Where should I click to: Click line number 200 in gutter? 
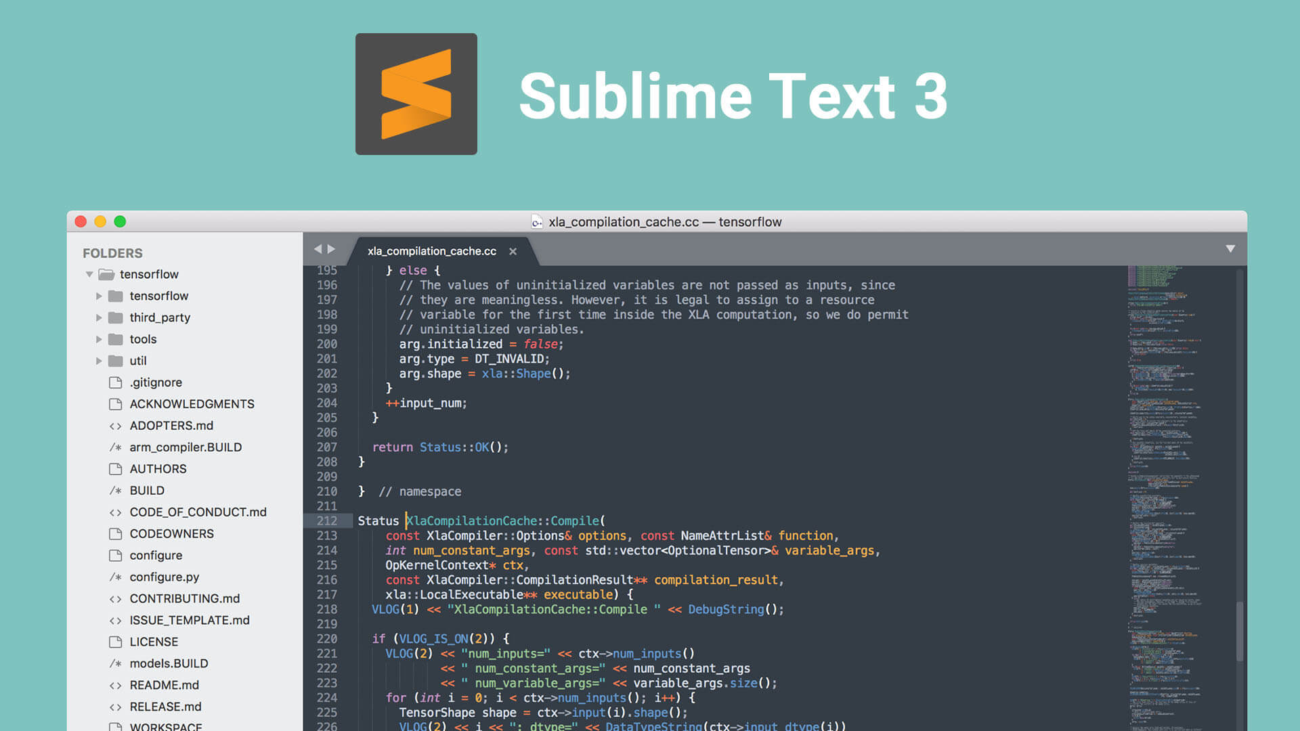(x=327, y=344)
